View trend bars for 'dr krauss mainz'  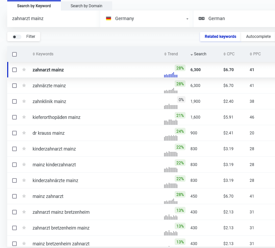coord(171,138)
